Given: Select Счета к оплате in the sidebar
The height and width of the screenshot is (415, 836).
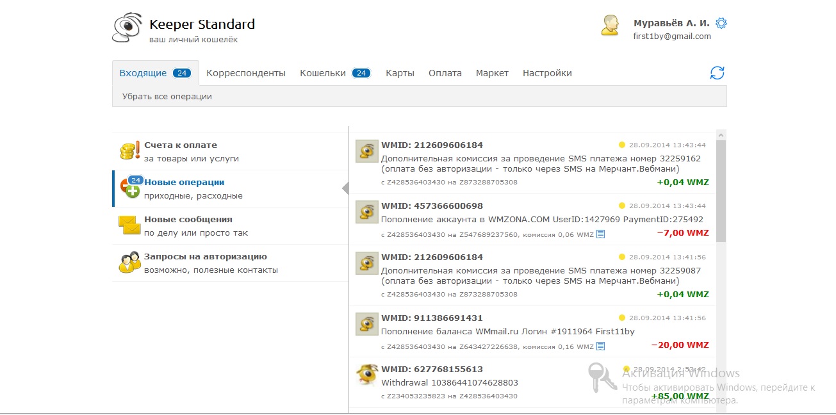Looking at the screenshot, I should [x=231, y=152].
